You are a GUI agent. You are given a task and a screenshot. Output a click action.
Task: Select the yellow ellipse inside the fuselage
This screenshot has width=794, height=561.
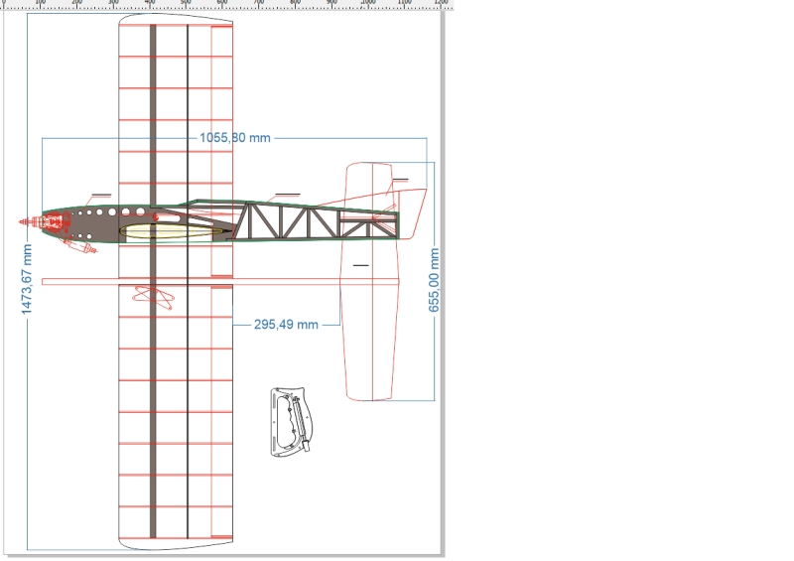click(172, 231)
